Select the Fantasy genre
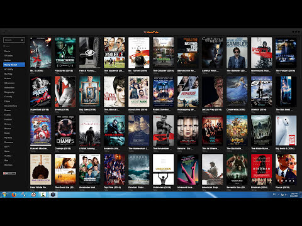The width and height of the screenshot is (302, 226). coord(8,119)
